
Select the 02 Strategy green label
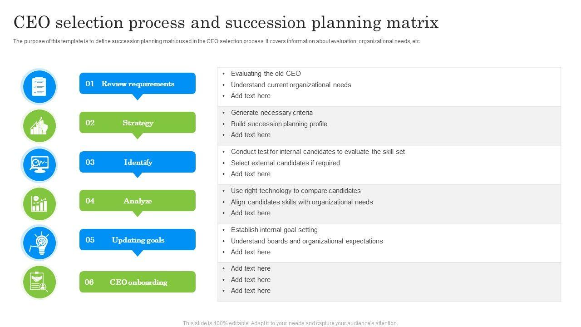(138, 123)
